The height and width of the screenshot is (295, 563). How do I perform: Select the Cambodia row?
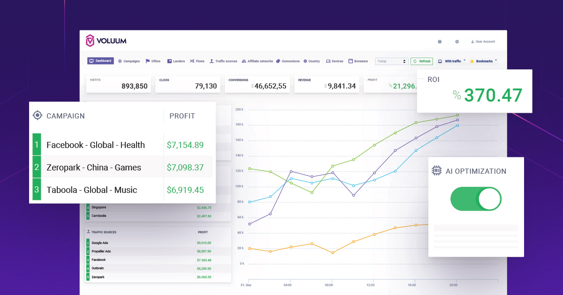(158, 216)
